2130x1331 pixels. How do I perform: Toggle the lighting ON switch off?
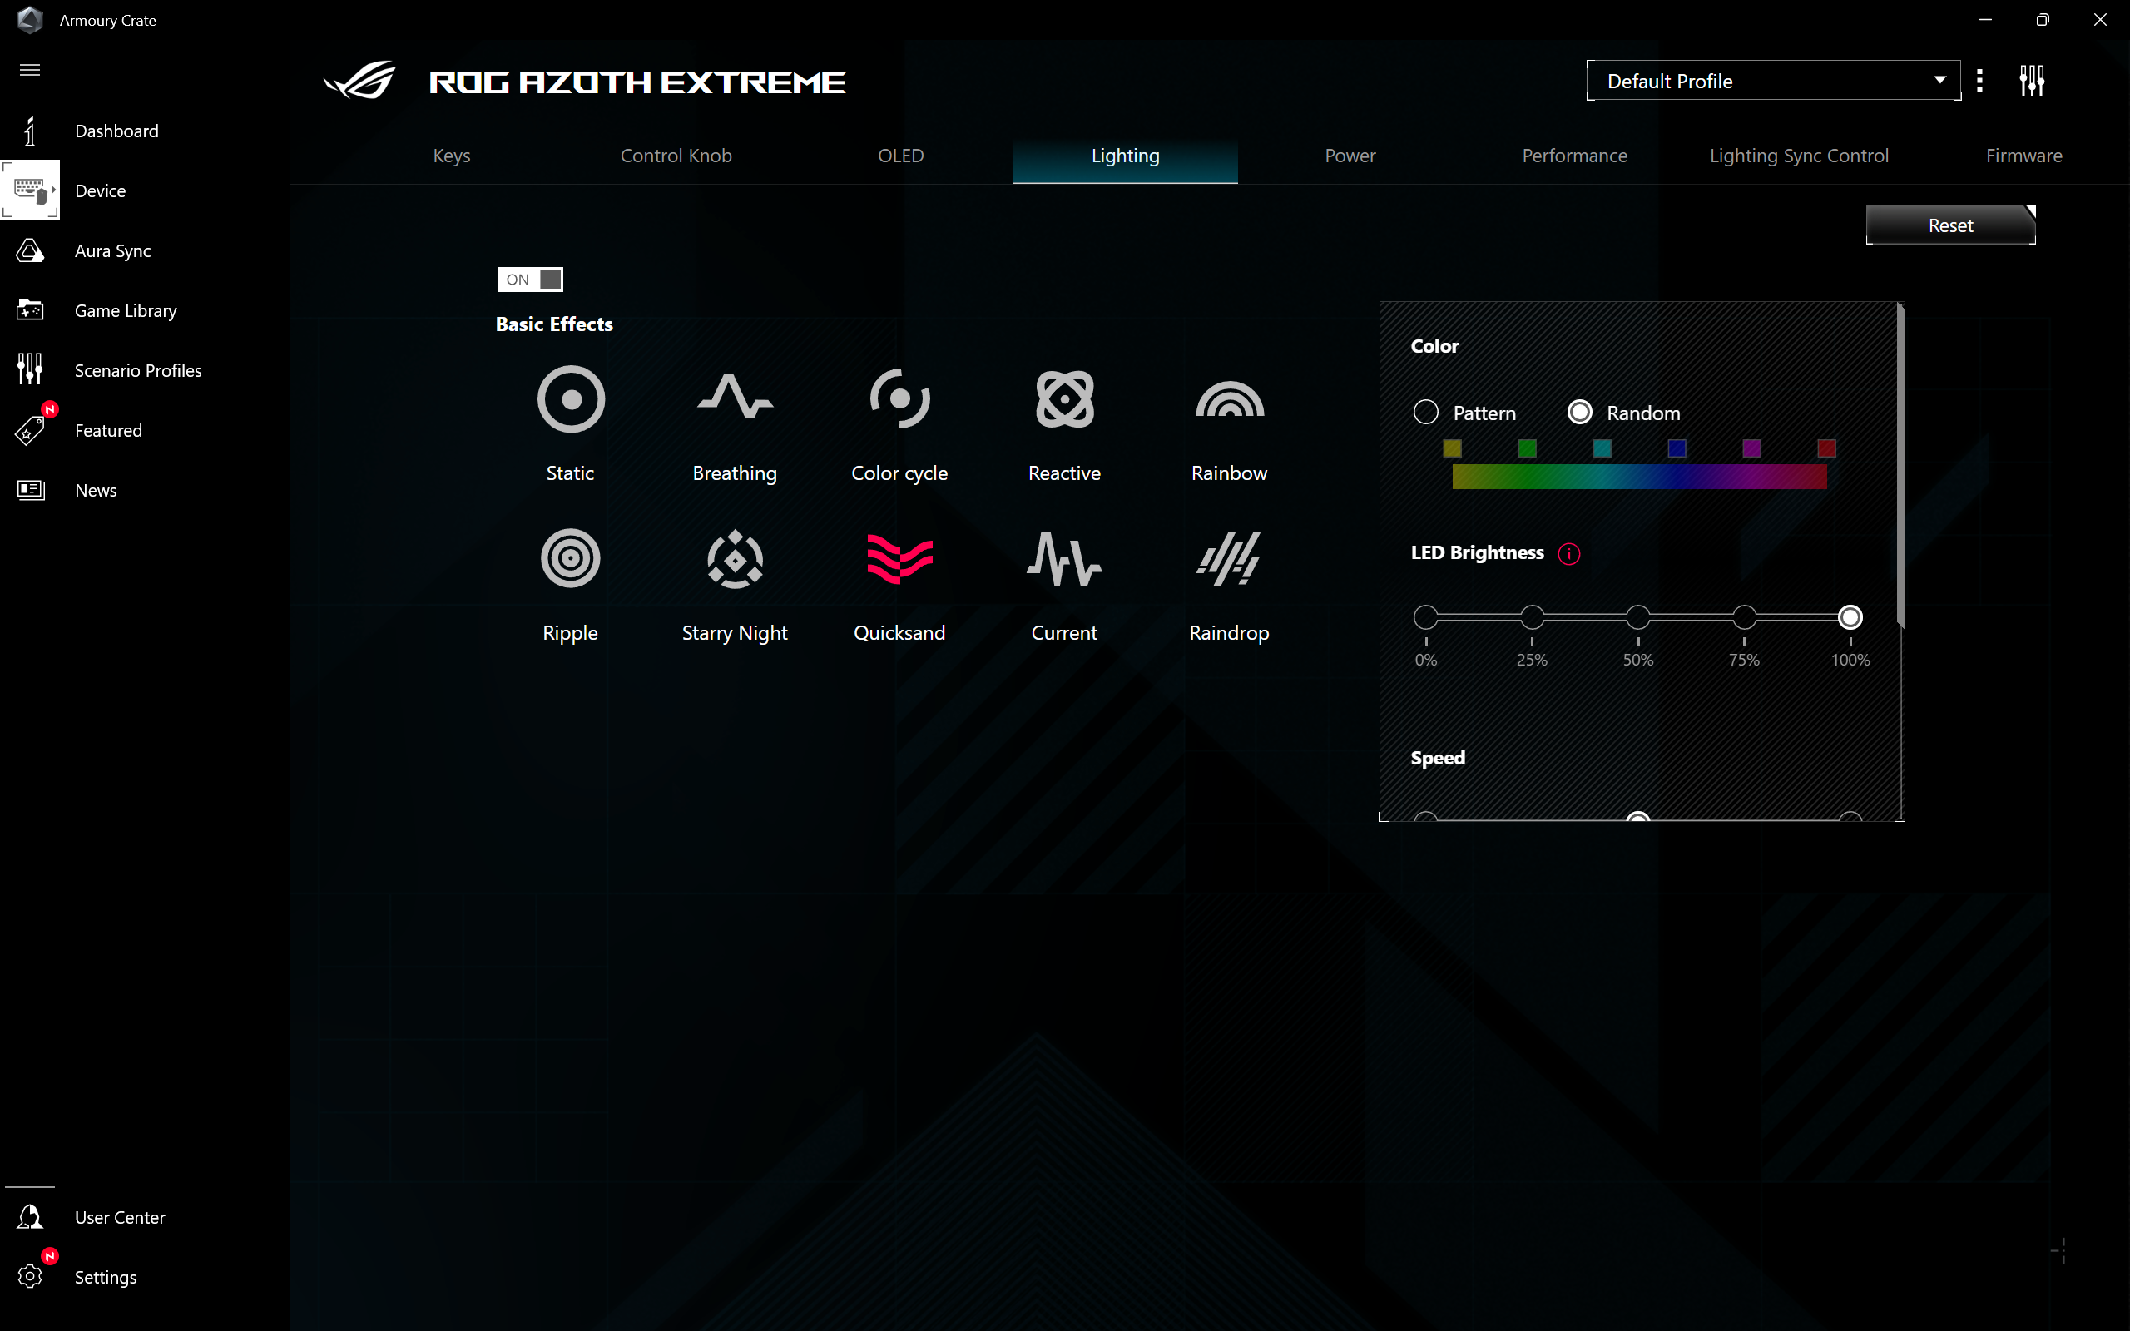(530, 279)
